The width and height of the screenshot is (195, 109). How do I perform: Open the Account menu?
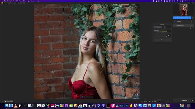[x=33, y=1]
